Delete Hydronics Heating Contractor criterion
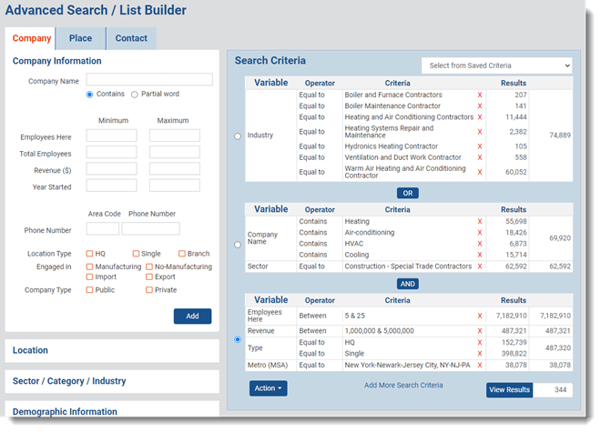The width and height of the screenshot is (601, 432). tap(480, 146)
